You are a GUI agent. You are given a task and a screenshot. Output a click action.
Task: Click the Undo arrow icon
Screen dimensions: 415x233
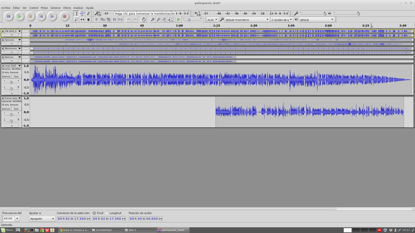click(129, 20)
